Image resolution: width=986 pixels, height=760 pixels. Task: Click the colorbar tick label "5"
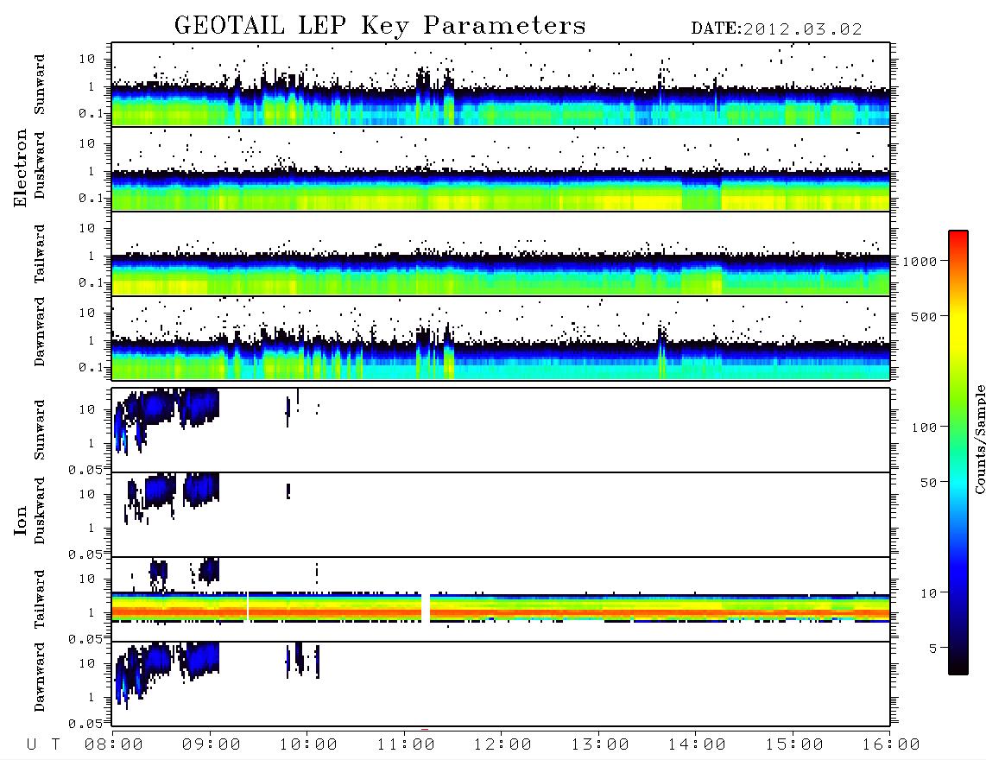(933, 648)
